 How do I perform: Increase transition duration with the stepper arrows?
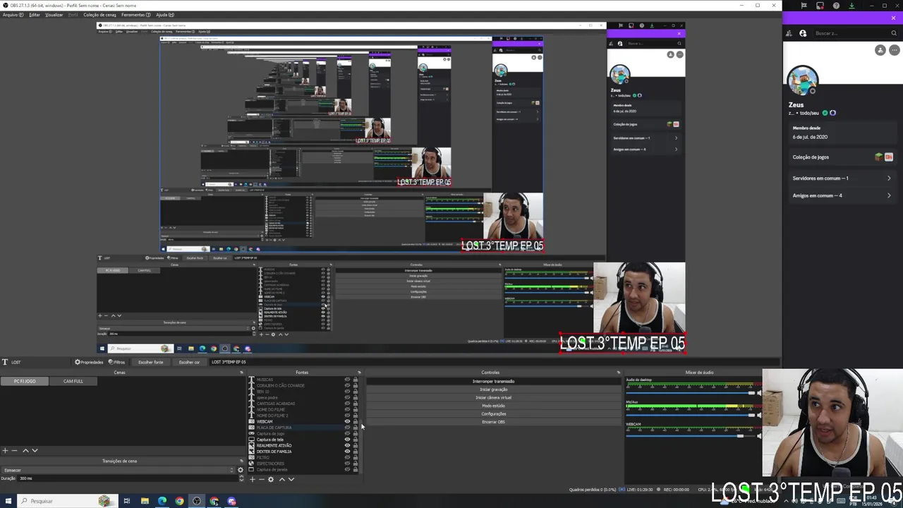click(x=241, y=477)
